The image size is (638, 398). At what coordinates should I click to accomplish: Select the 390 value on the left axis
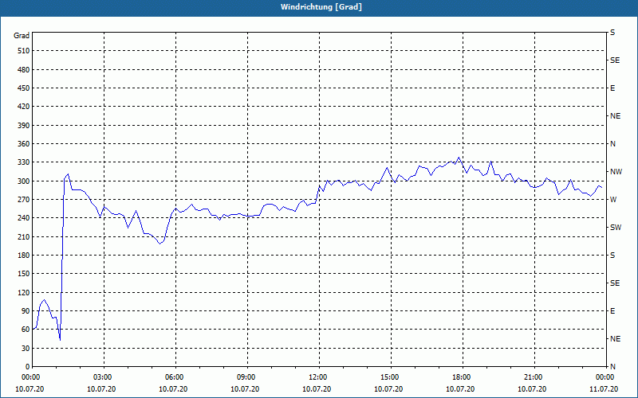tap(24, 126)
